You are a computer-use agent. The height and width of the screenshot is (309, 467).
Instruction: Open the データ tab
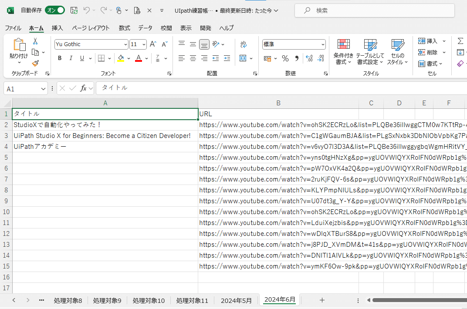point(145,28)
